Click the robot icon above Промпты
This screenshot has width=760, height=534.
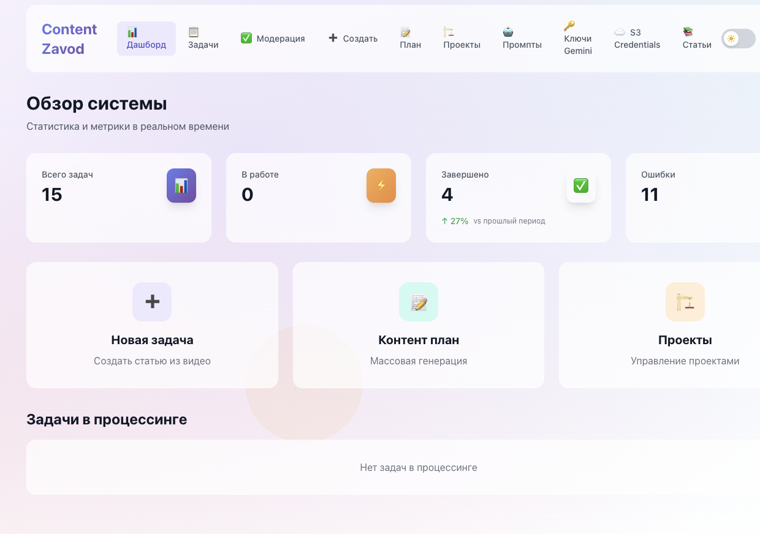coord(508,32)
